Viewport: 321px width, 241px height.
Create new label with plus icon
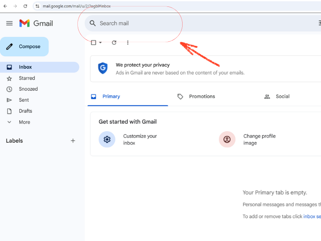coord(73,141)
